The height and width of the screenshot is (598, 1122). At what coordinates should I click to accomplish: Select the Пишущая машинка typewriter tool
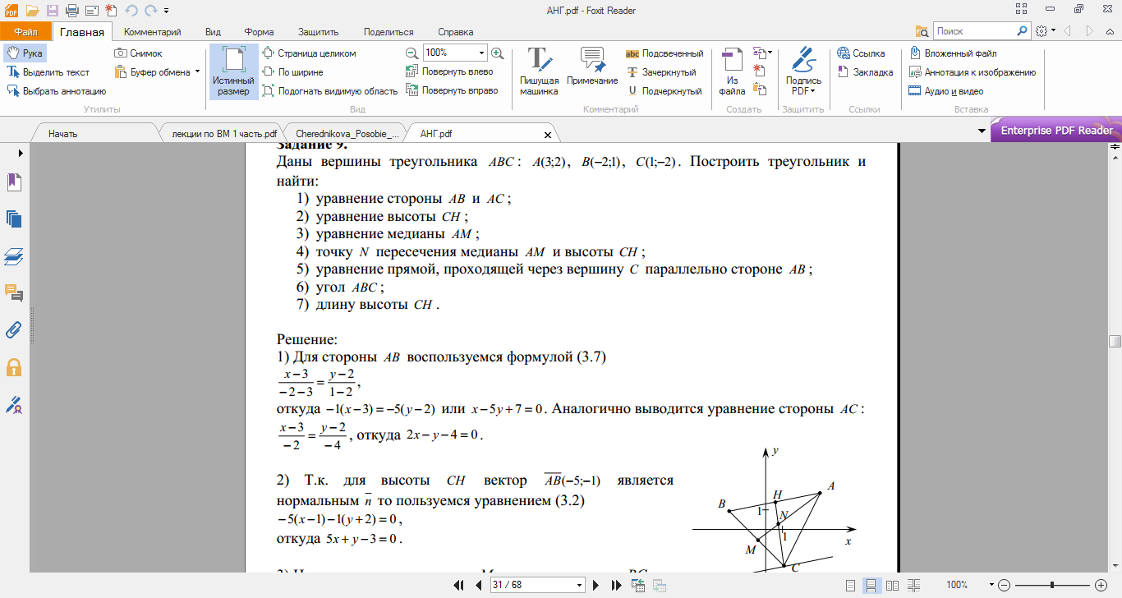click(x=539, y=71)
